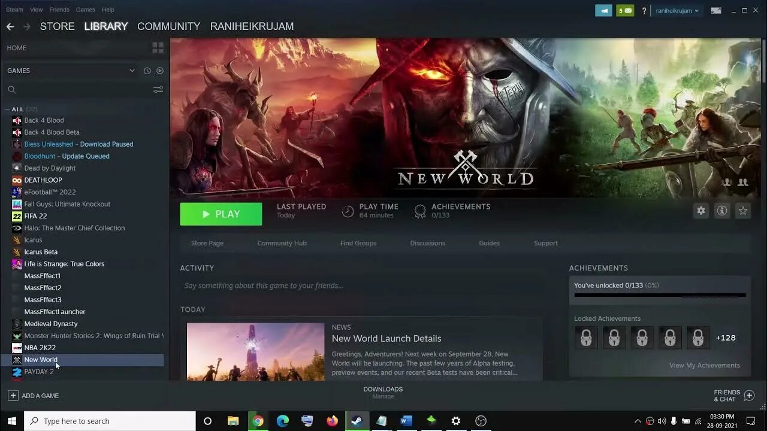This screenshot has width=767, height=431.
Task: Click the ready-to-play filter icon
Action: tap(159, 71)
